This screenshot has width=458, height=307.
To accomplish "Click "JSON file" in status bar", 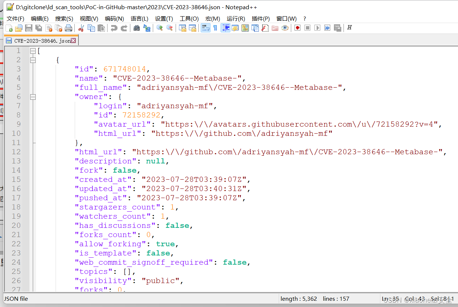I will tap(16, 299).
